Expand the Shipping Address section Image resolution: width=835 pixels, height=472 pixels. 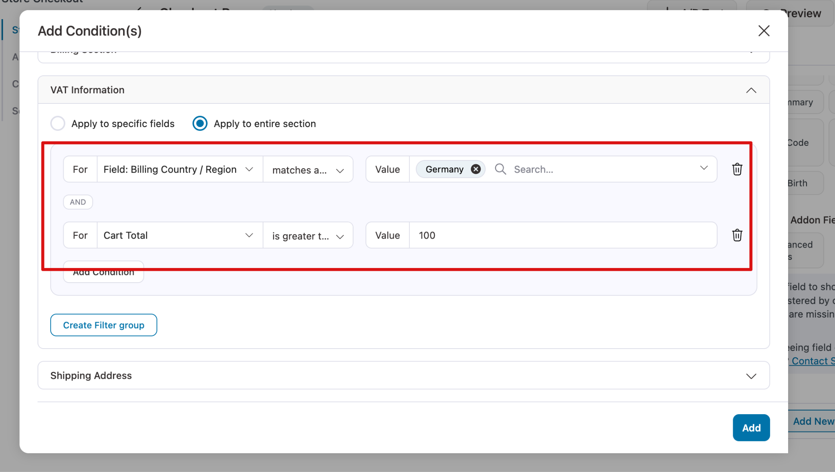click(751, 375)
